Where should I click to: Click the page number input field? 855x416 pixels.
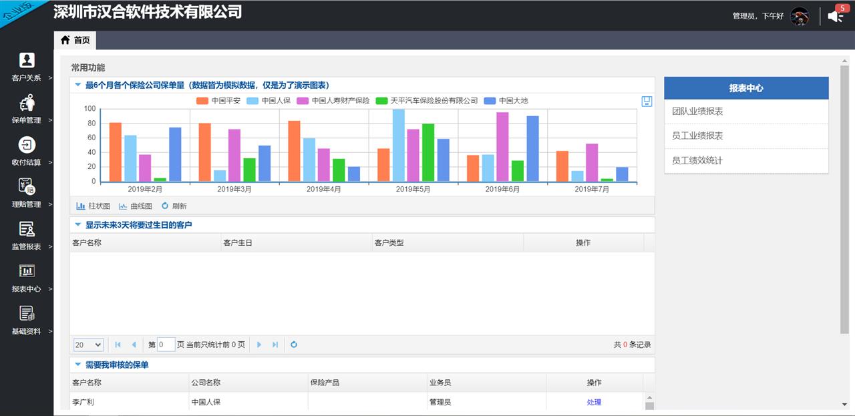coord(166,345)
